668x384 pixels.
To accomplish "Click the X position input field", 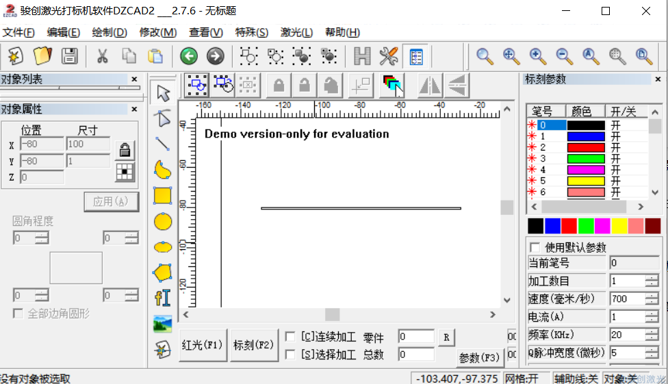I will (x=42, y=144).
